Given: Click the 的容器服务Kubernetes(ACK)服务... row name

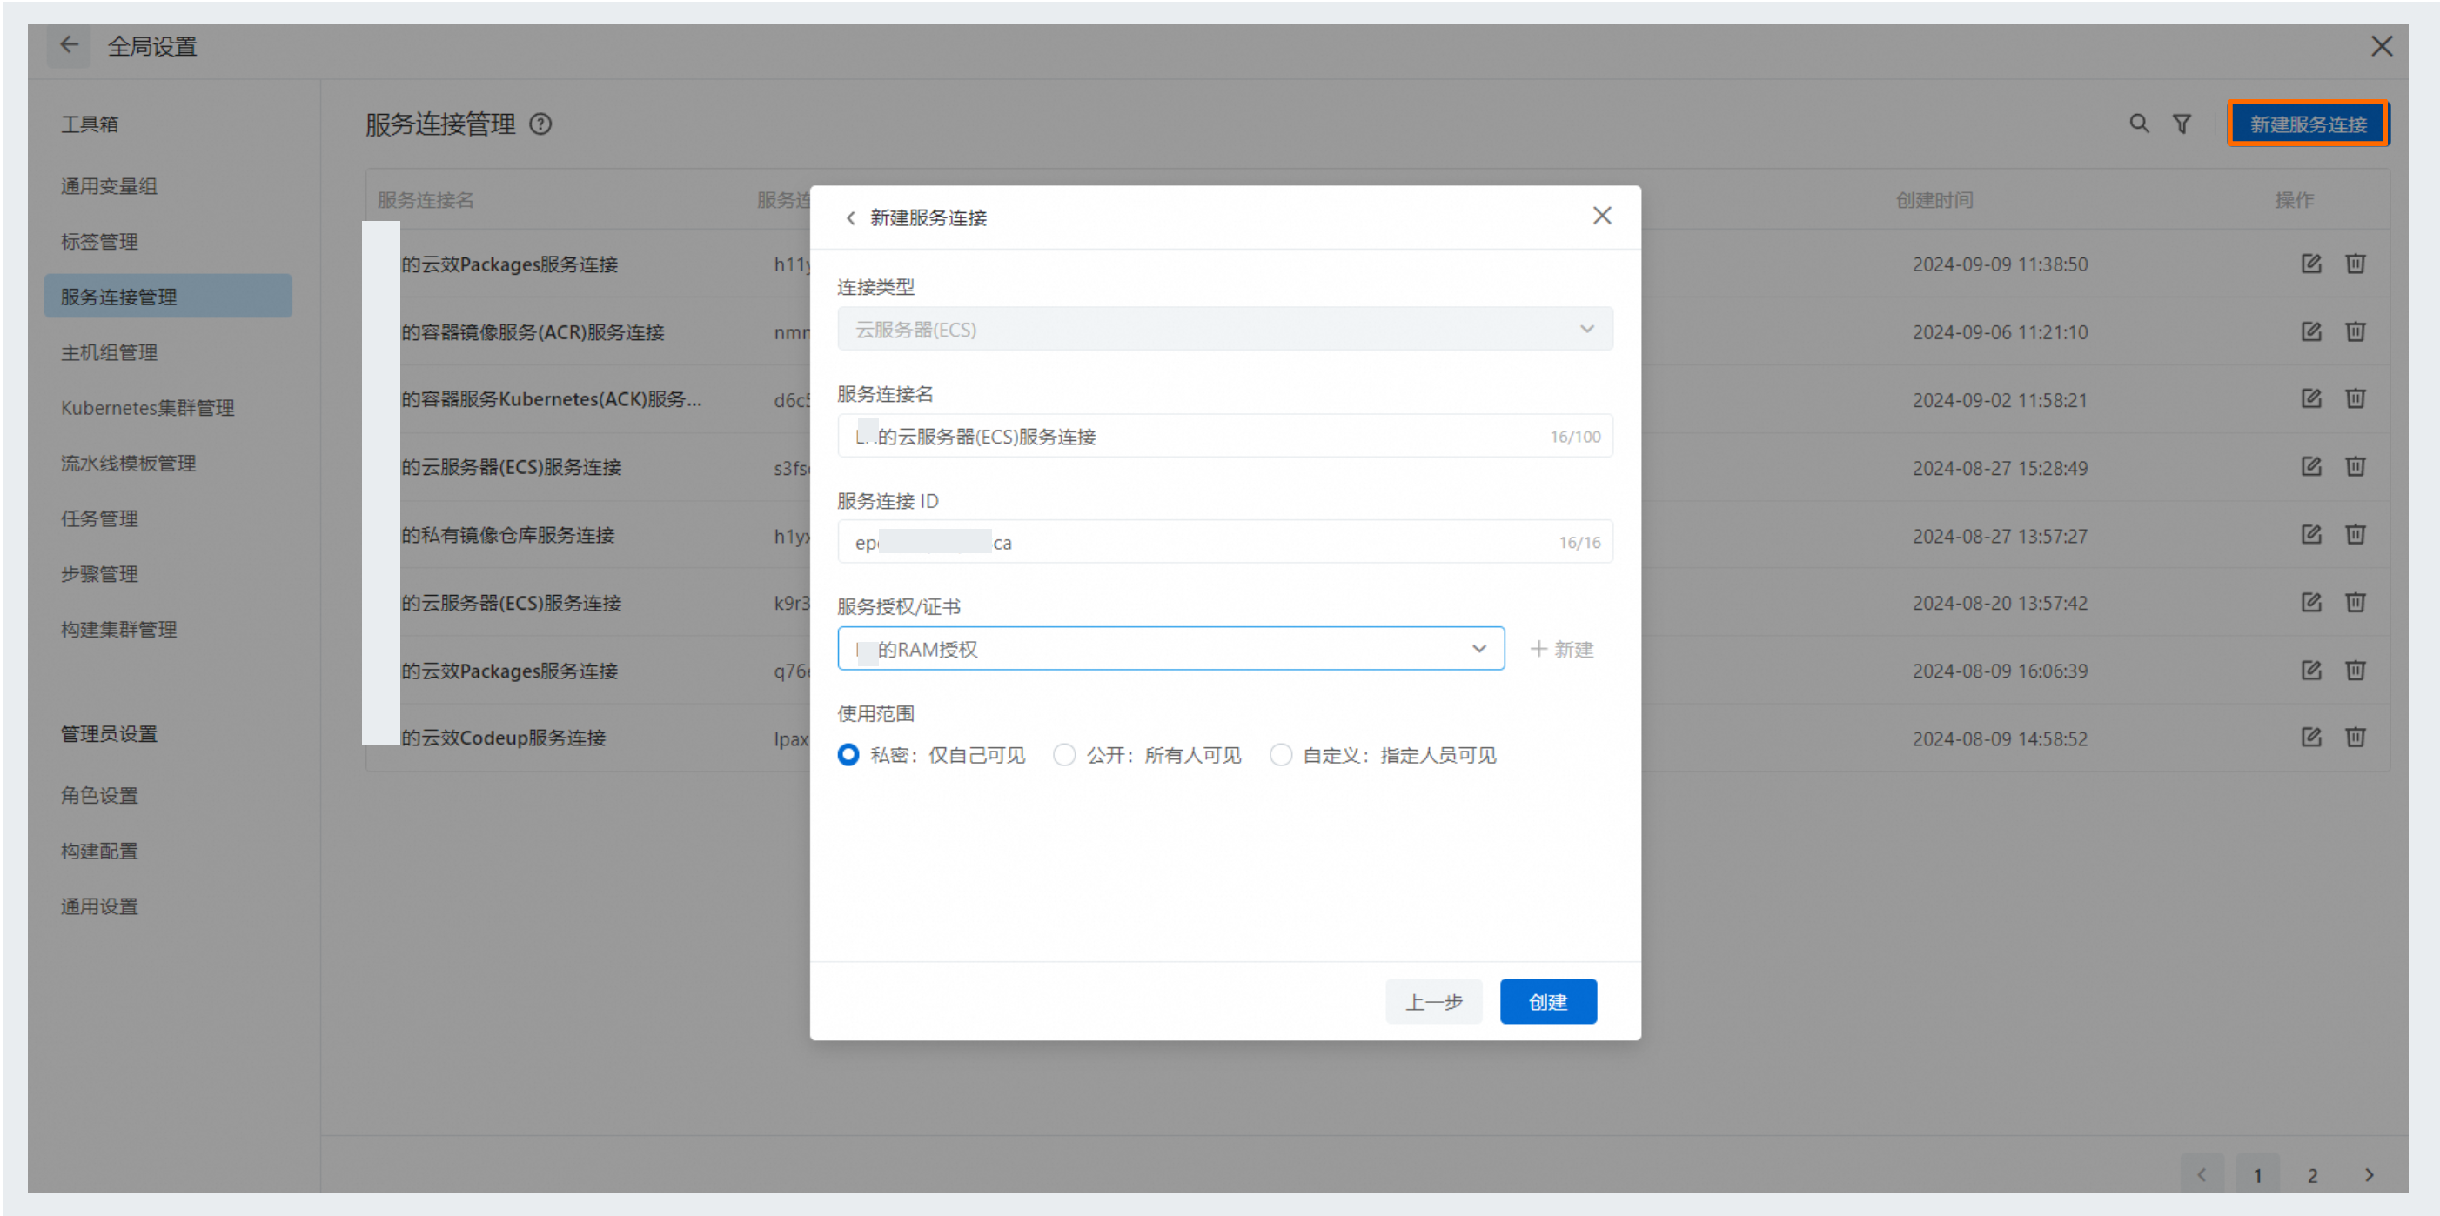Looking at the screenshot, I should coord(552,399).
